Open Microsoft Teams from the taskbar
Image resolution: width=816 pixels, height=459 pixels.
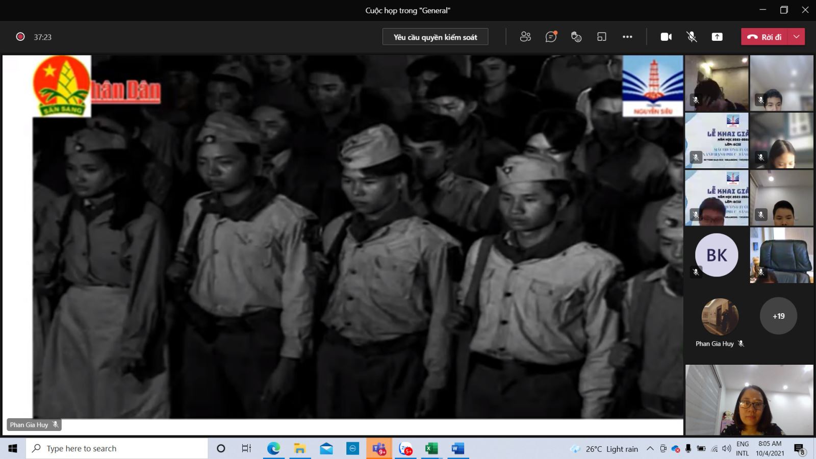379,448
